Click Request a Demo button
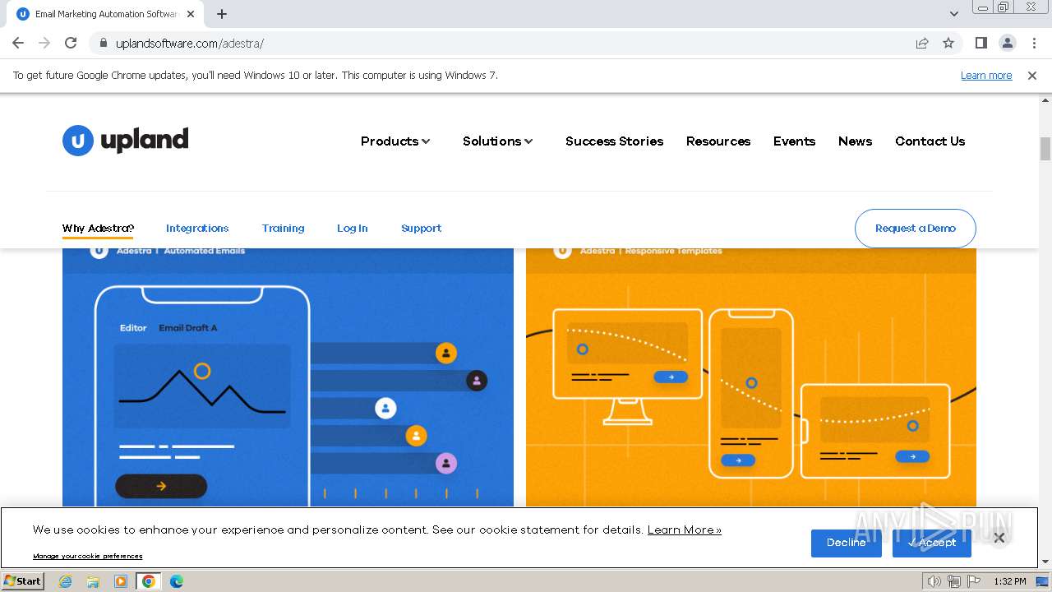Viewport: 1052px width, 592px height. [x=916, y=229]
